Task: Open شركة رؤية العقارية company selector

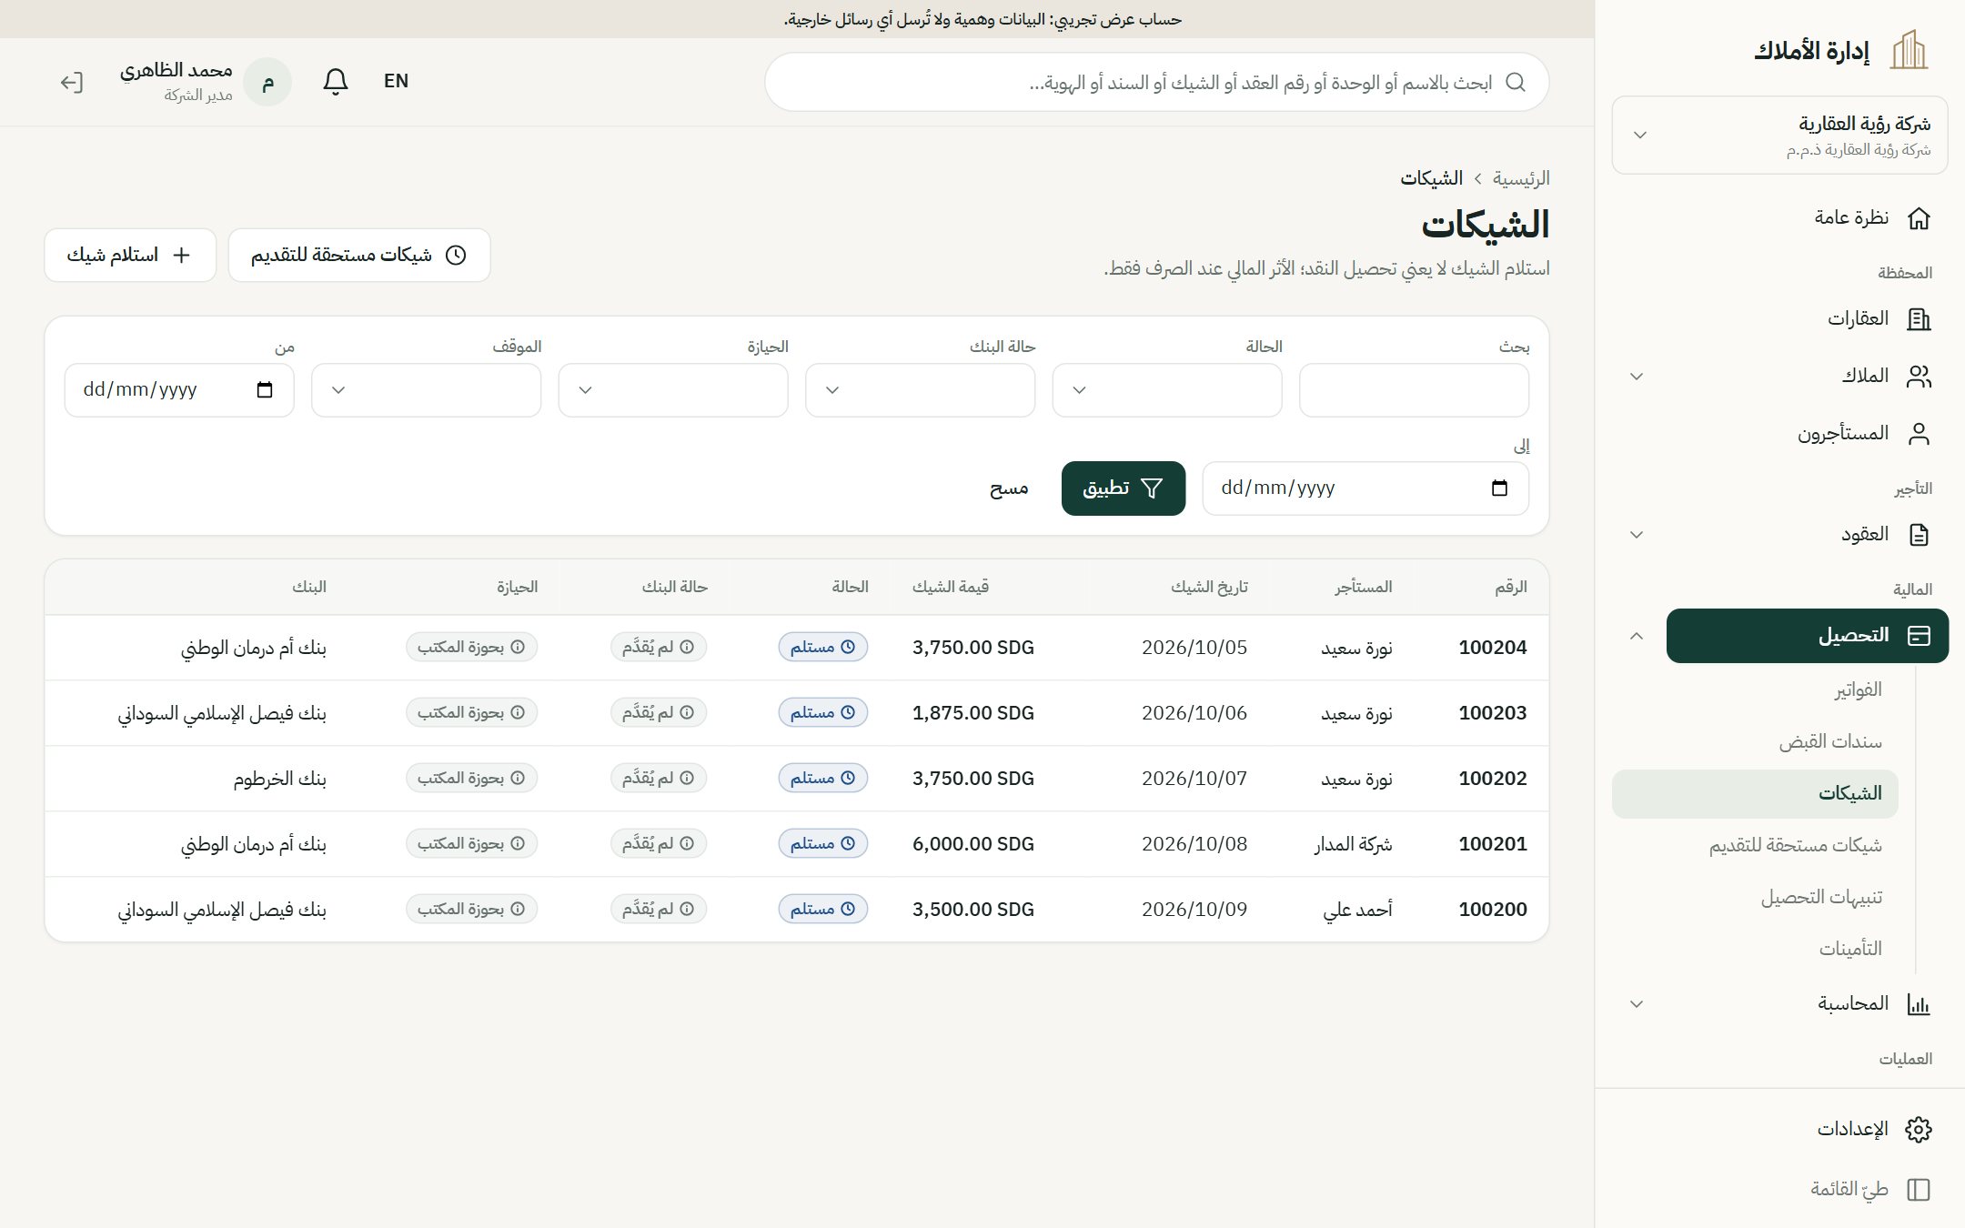Action: [1779, 135]
